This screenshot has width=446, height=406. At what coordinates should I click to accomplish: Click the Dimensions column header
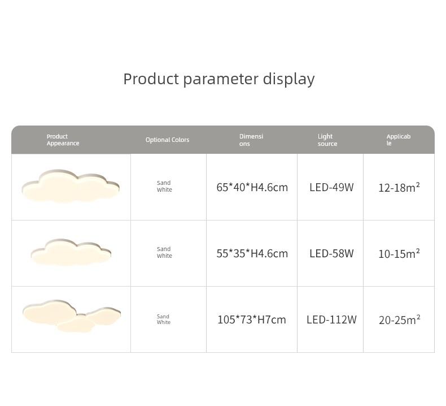click(x=251, y=140)
